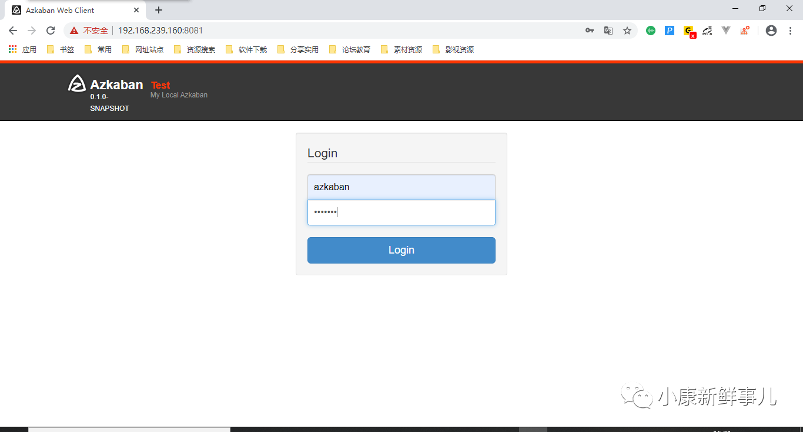Viewport: 803px width, 432px height.
Task: Open the 论坛教育 bookmark folder
Action: point(350,50)
